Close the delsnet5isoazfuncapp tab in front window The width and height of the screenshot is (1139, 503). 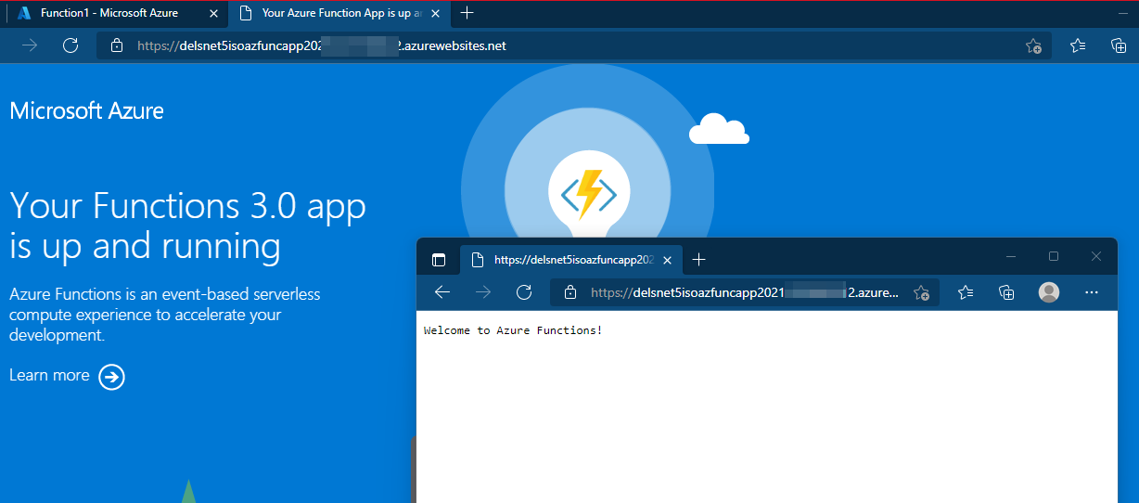pos(666,261)
